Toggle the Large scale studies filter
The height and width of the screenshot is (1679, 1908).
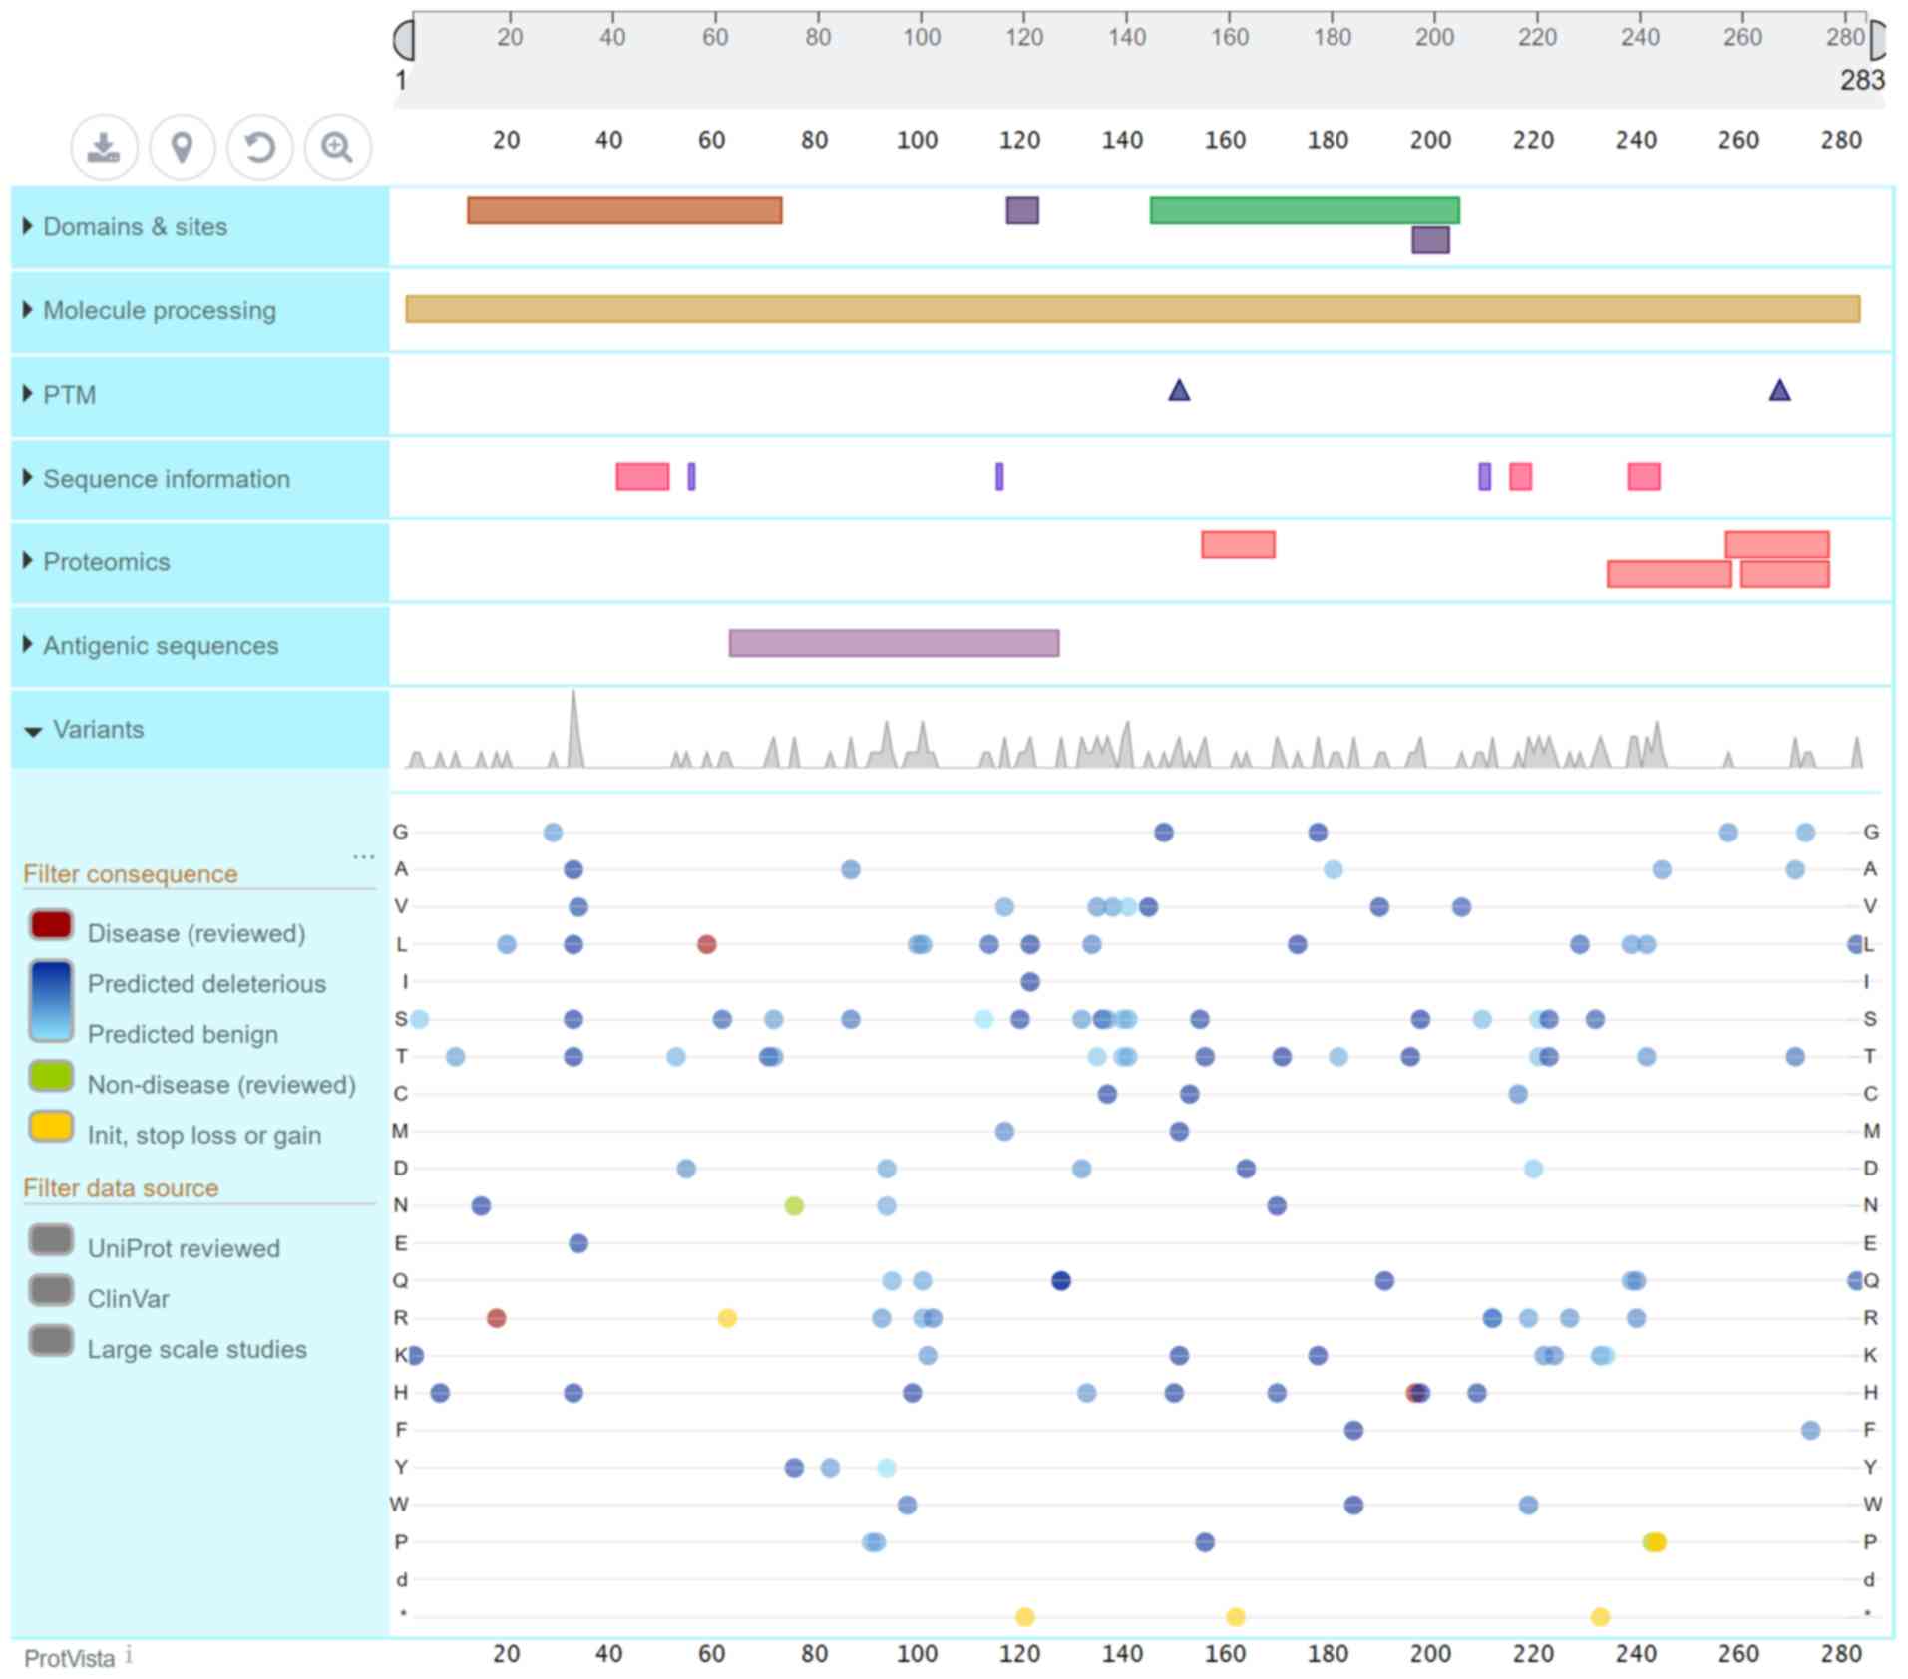(51, 1341)
